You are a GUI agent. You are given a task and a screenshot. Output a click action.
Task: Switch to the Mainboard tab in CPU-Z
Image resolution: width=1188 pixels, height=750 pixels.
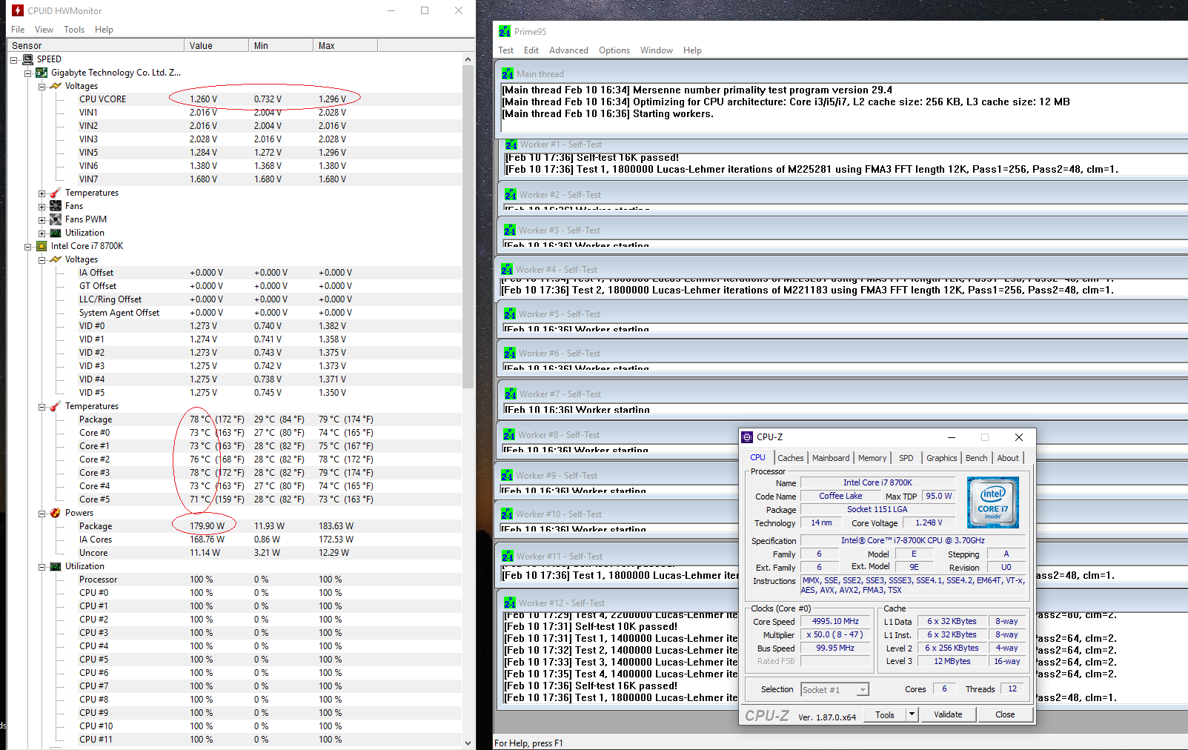(831, 458)
